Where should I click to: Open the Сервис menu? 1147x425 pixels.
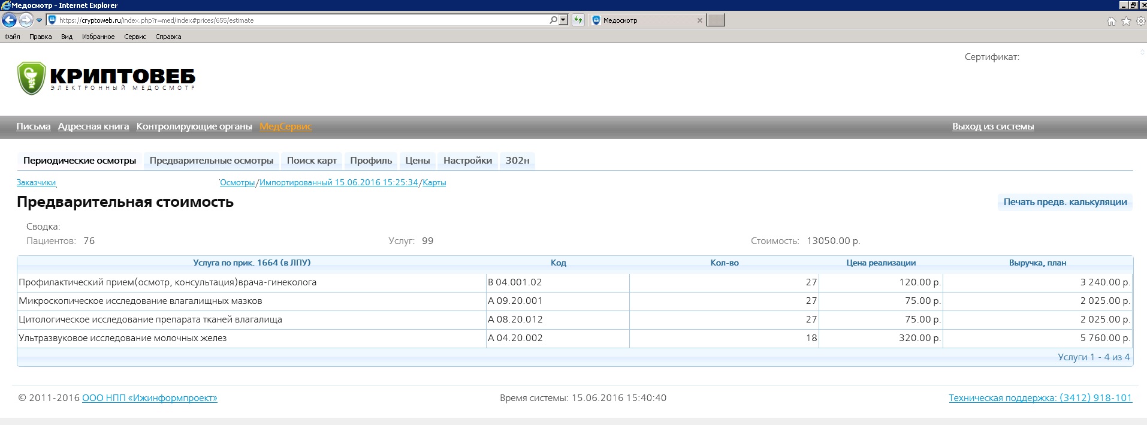pos(135,37)
